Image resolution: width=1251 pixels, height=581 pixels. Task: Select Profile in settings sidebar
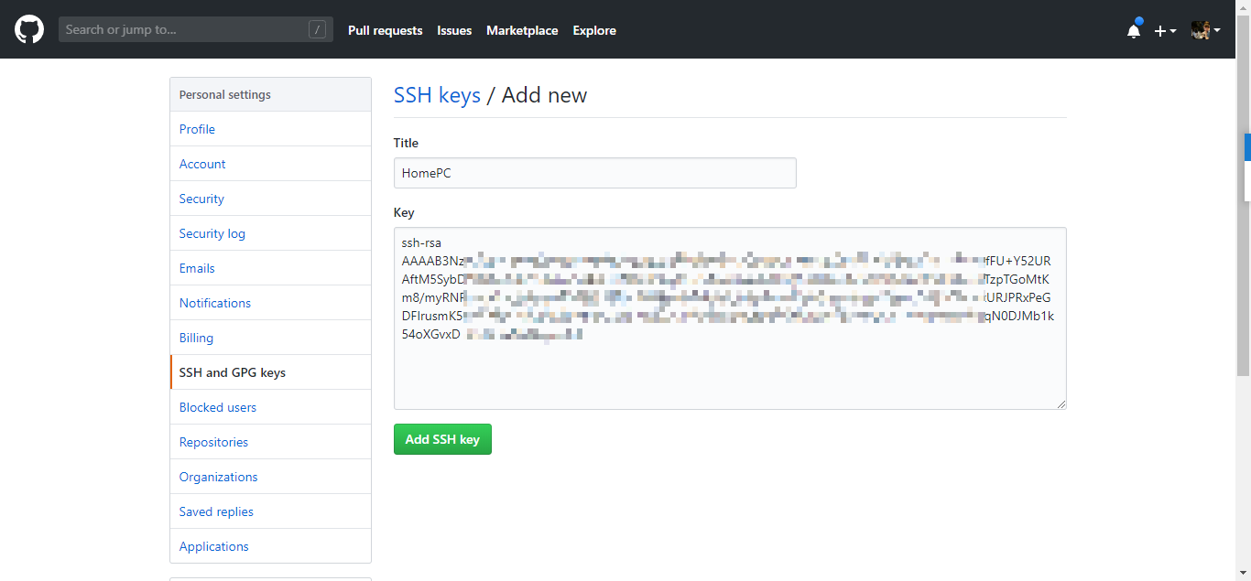coord(197,129)
